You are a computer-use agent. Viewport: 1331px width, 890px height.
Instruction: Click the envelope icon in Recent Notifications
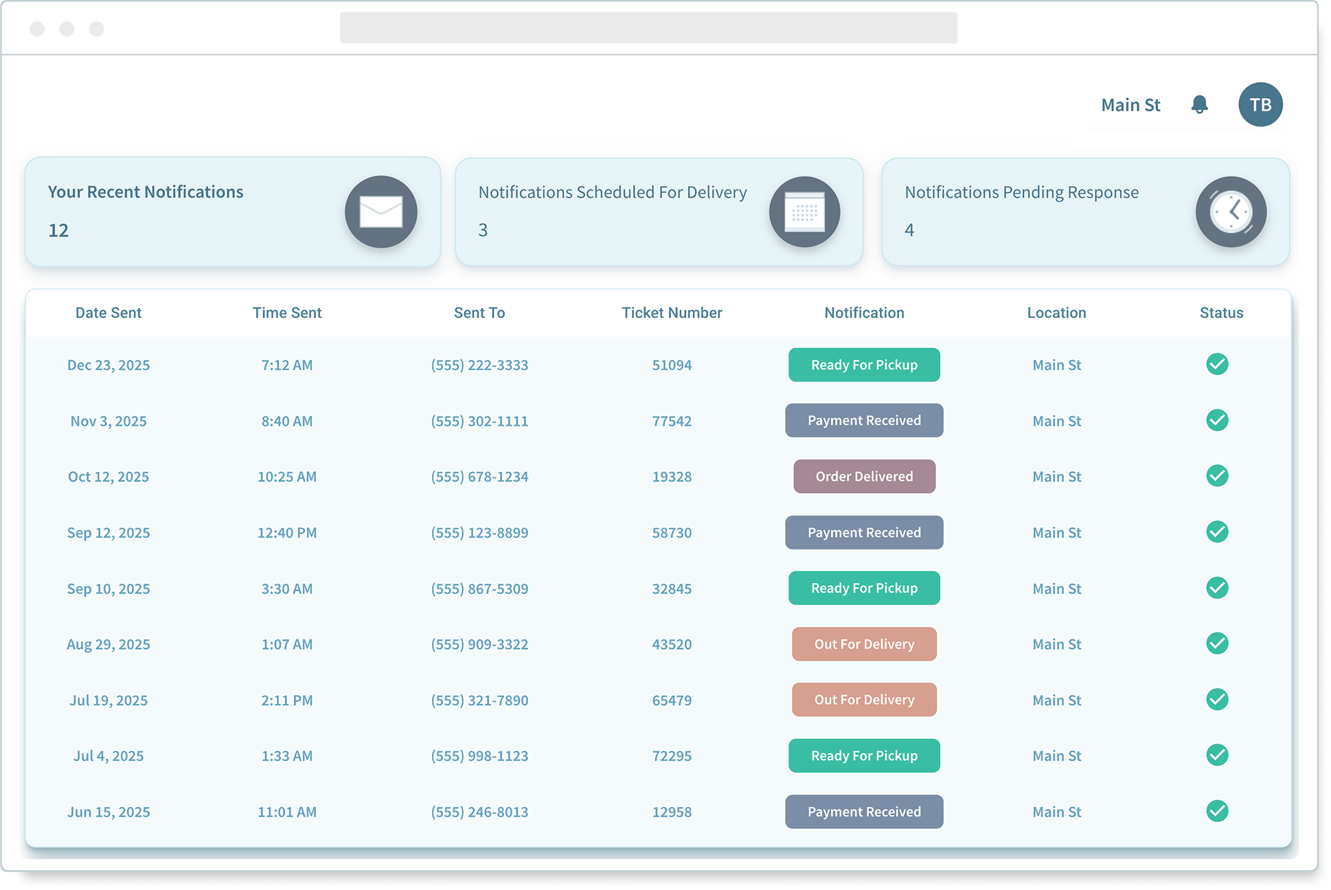pos(380,212)
